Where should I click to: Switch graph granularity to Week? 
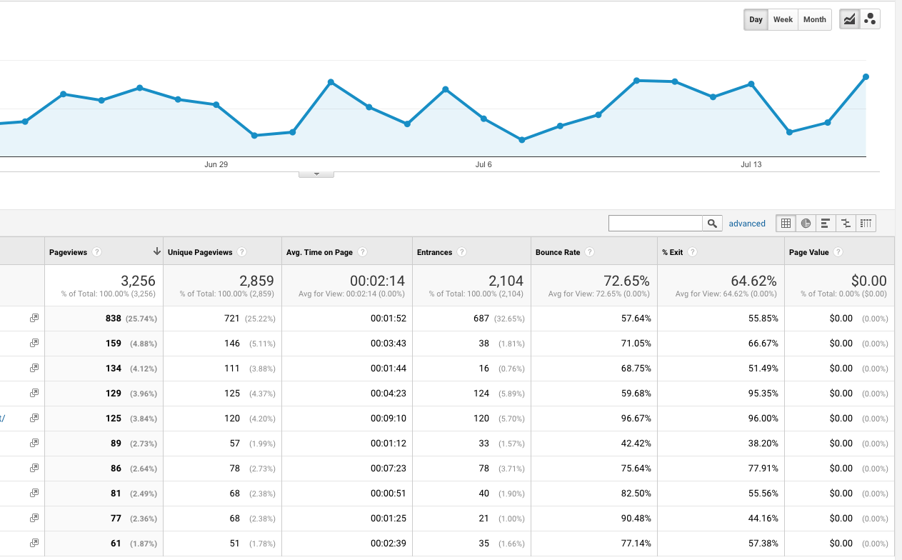point(783,19)
